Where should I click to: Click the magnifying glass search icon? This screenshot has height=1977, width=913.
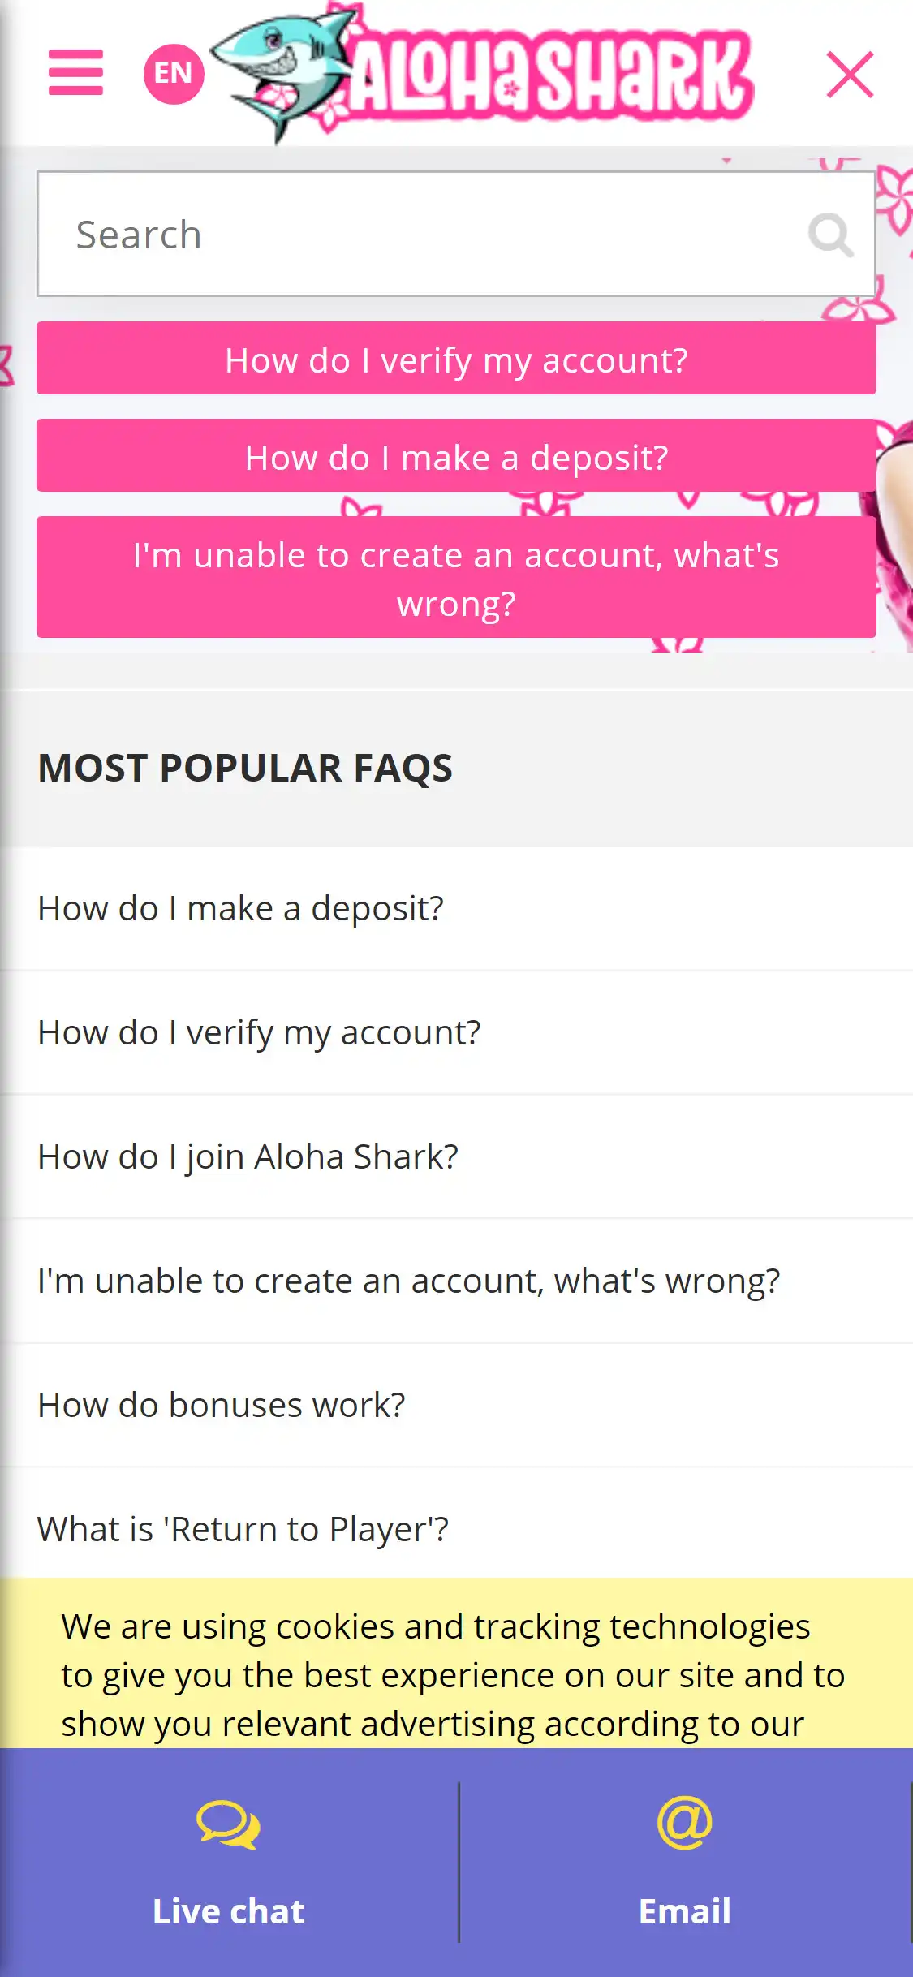click(x=830, y=235)
